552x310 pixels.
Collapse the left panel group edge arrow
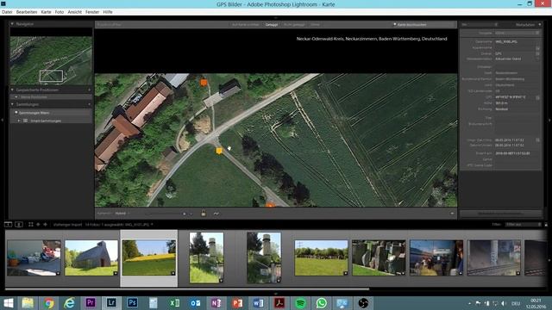click(3, 121)
